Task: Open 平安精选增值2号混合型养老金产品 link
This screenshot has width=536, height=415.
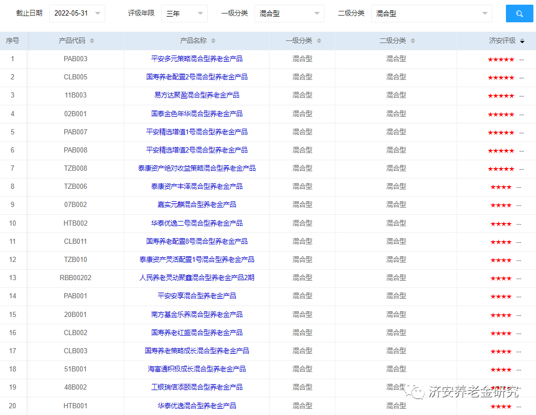Action: (197, 150)
